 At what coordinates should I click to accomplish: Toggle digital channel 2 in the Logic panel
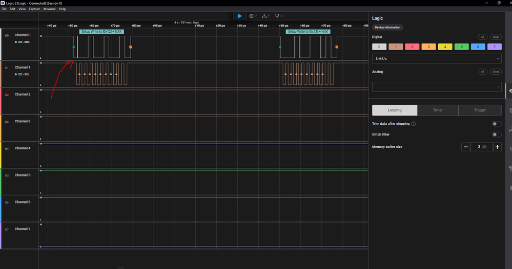coord(411,47)
